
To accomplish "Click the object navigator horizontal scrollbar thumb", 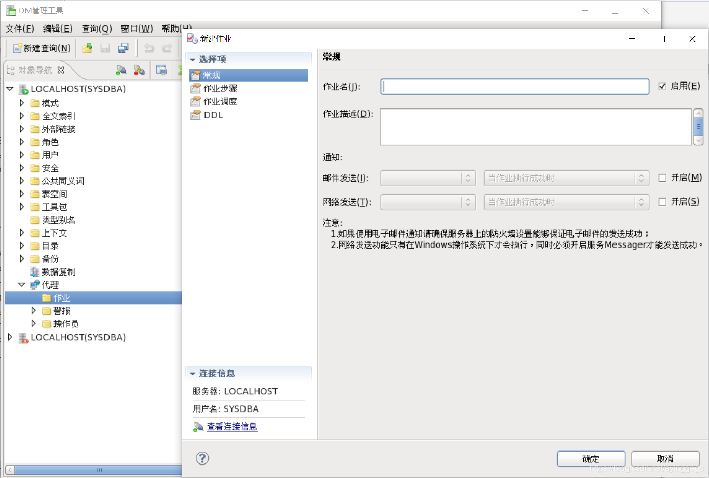I will point(99,470).
